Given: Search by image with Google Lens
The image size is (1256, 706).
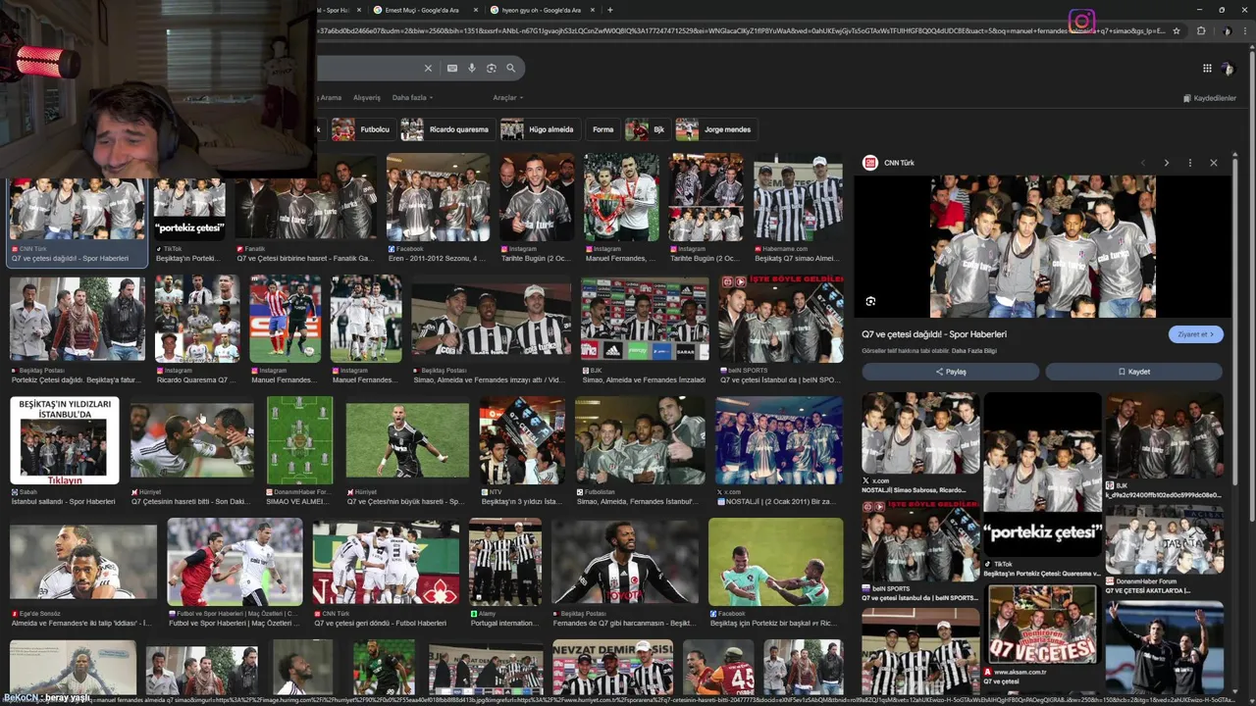Looking at the screenshot, I should [x=492, y=69].
